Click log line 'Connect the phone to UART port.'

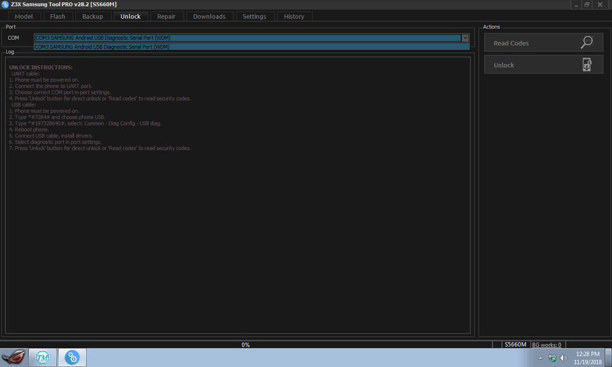tap(50, 86)
